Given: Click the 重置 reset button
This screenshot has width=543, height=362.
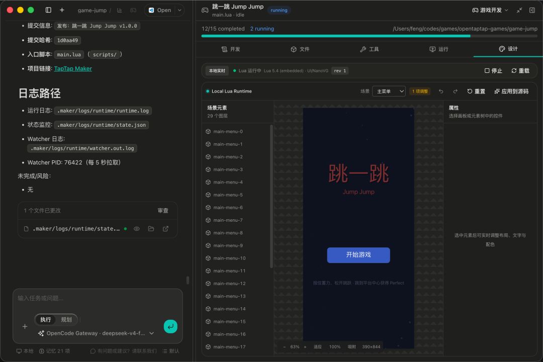Looking at the screenshot, I should click(476, 91).
